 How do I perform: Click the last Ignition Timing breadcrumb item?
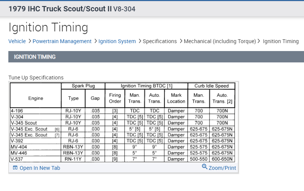280,41
